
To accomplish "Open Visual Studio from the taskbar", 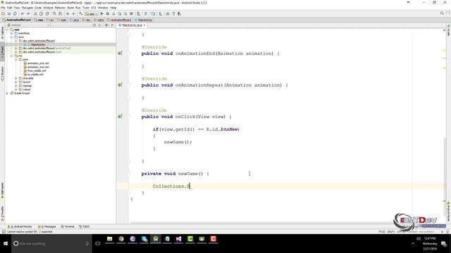I will pos(178,239).
